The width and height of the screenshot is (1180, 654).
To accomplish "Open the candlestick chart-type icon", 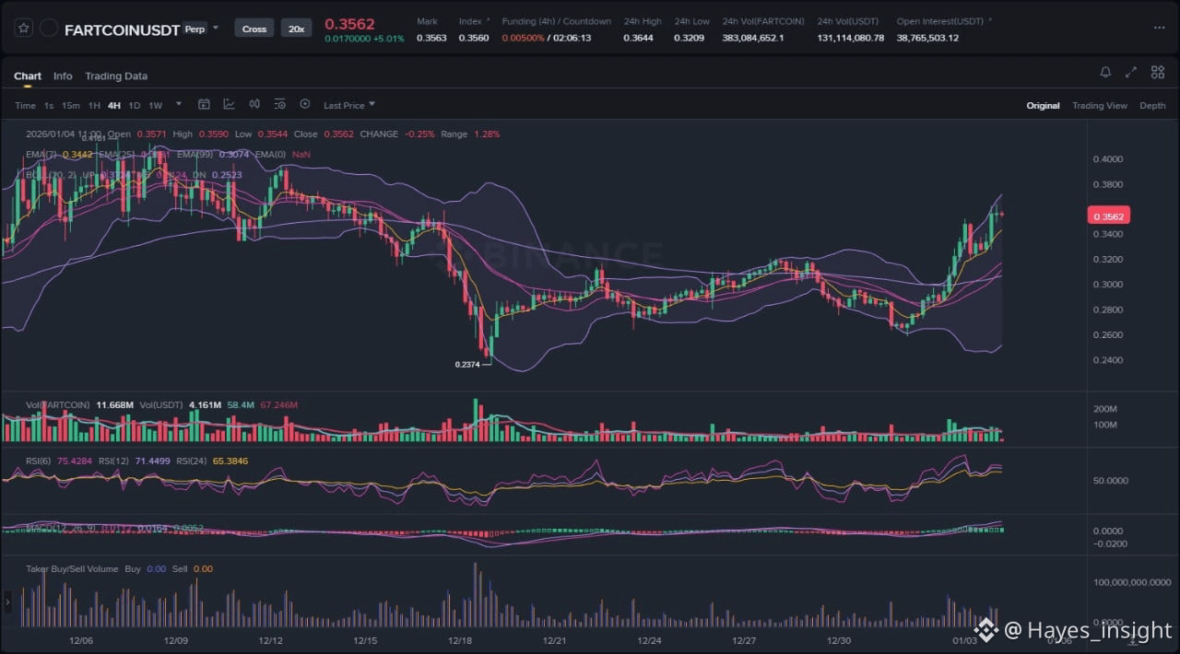I will point(254,104).
